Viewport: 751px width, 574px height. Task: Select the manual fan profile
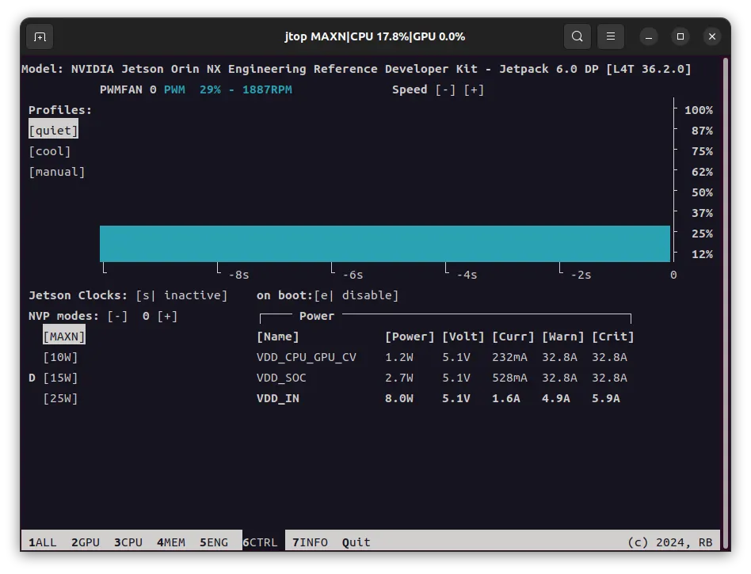click(x=57, y=172)
